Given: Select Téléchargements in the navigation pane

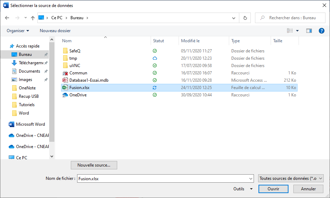Looking at the screenshot, I should [31, 63].
